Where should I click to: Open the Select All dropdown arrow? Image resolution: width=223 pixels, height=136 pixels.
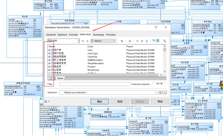[126, 41]
